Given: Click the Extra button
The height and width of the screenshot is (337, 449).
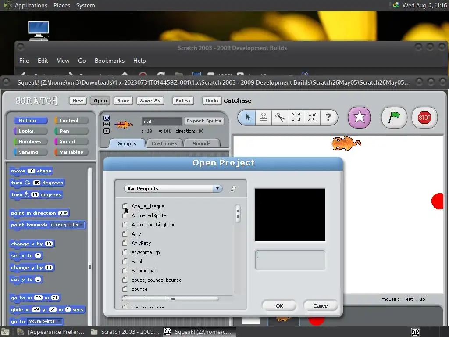Looking at the screenshot, I should tap(183, 100).
